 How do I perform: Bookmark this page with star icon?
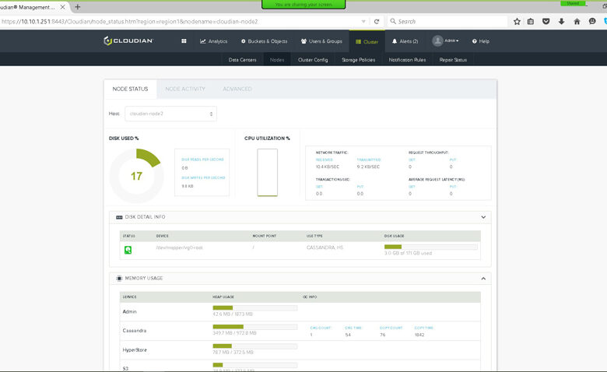517,22
